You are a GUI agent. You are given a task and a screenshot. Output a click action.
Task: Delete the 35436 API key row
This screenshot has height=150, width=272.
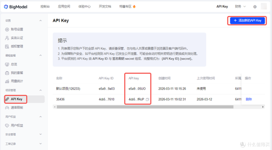[x=249, y=99]
